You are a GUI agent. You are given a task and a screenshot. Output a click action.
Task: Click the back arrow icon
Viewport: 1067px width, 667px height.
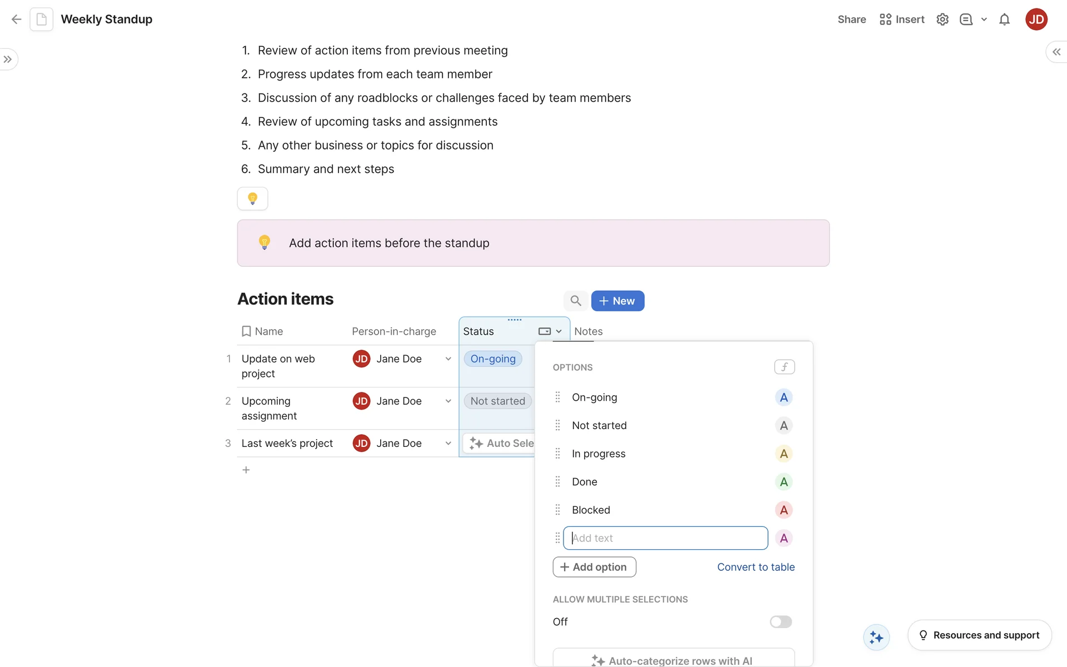click(x=17, y=19)
